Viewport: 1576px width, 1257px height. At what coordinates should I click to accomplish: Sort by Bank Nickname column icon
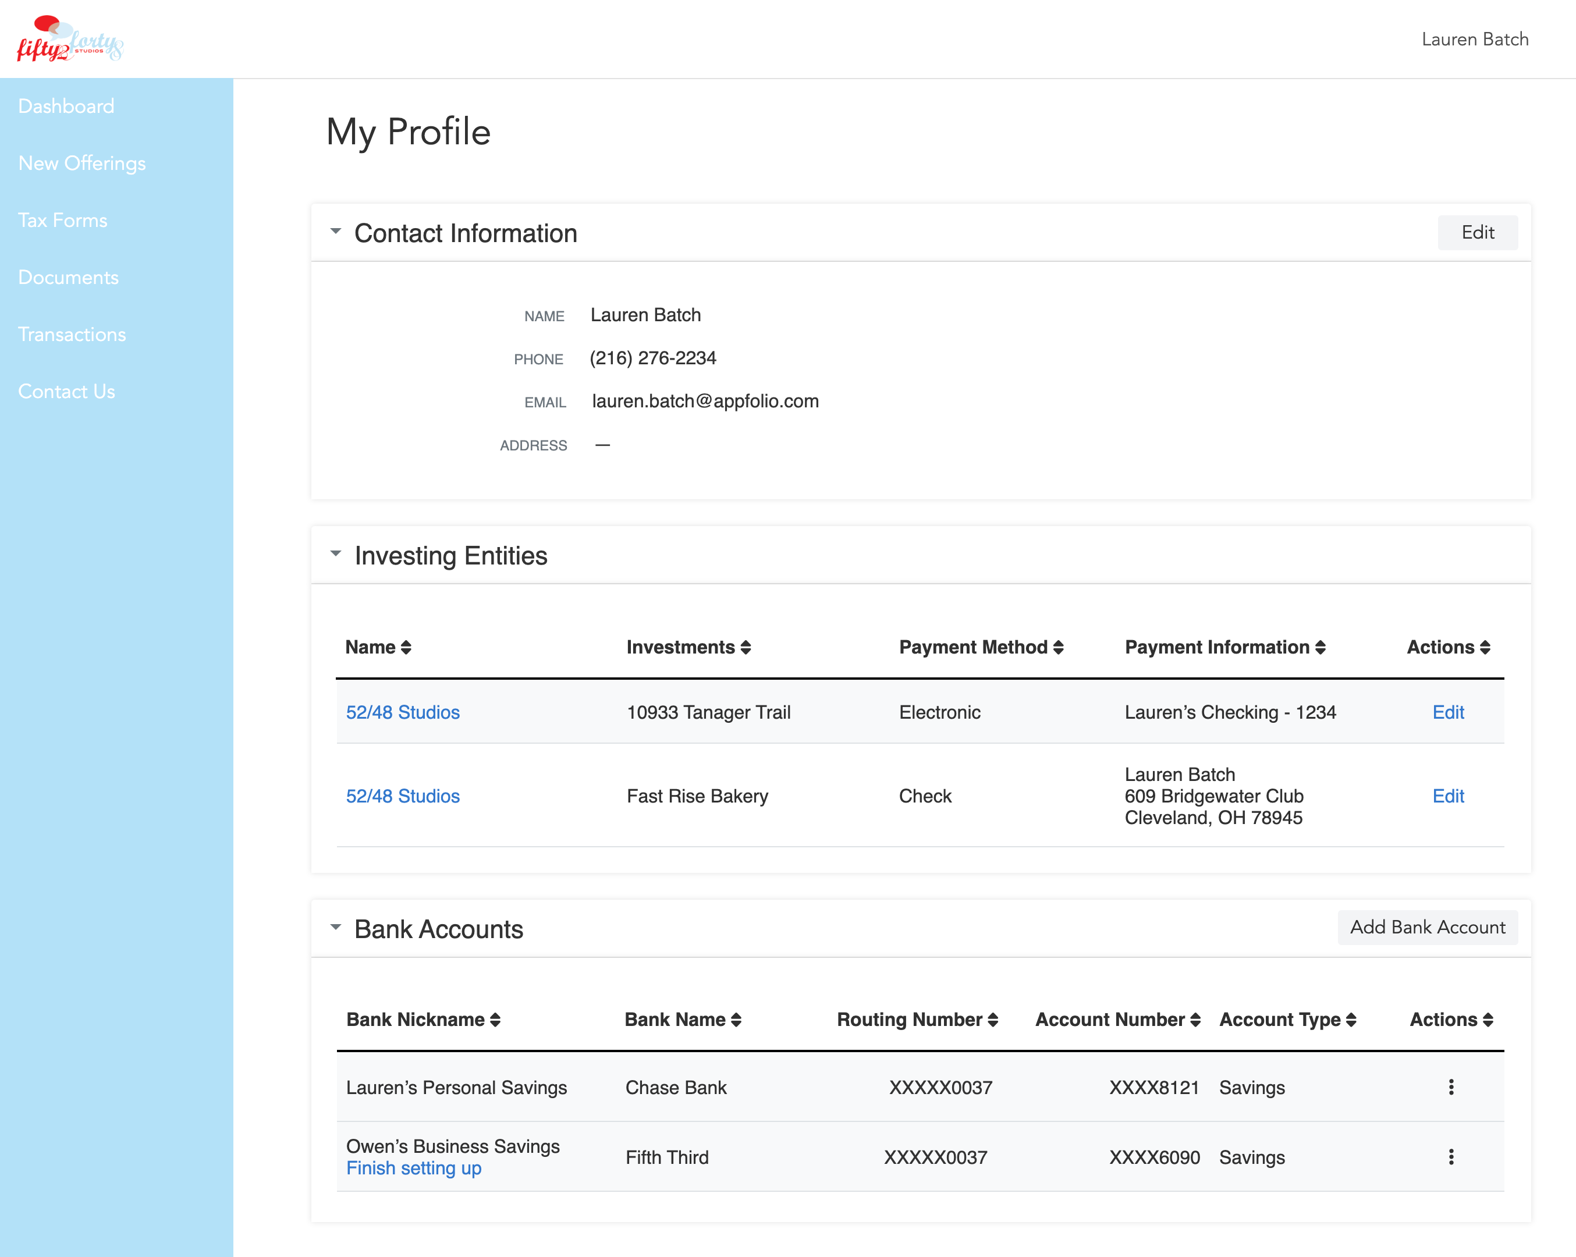(x=496, y=1020)
